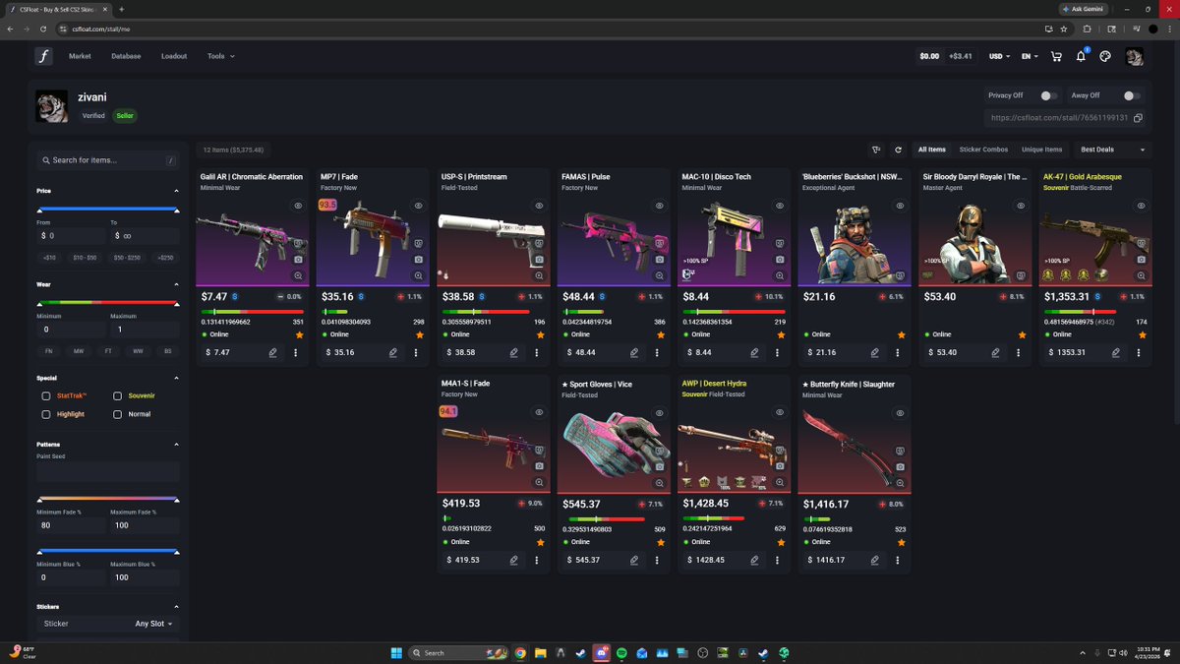Check the Highlight filter checkbox
The height and width of the screenshot is (664, 1180).
click(x=46, y=414)
